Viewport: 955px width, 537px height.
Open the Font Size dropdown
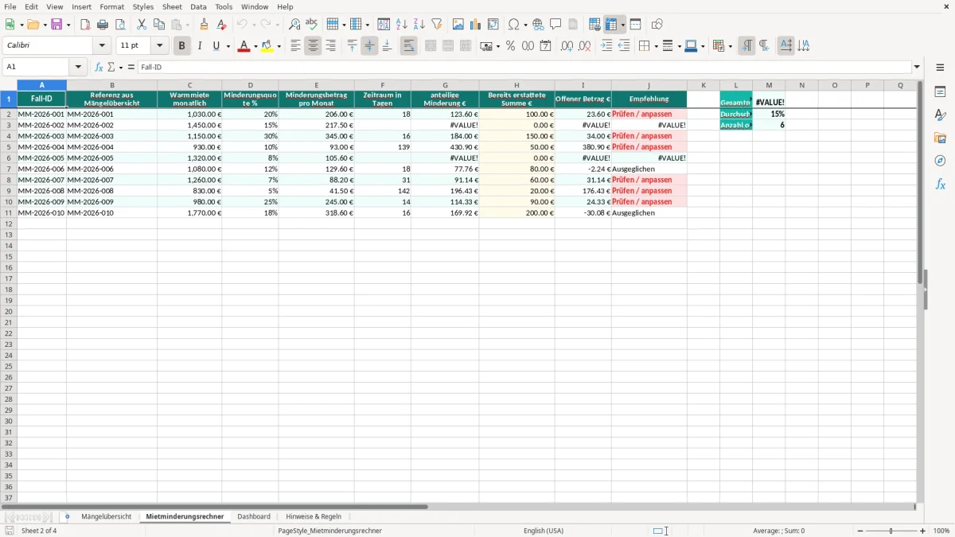point(159,46)
